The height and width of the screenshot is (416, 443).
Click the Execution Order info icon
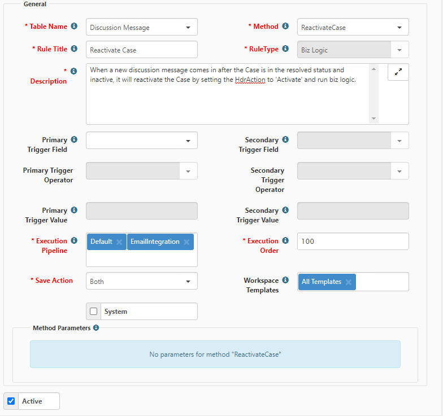tap(285, 241)
